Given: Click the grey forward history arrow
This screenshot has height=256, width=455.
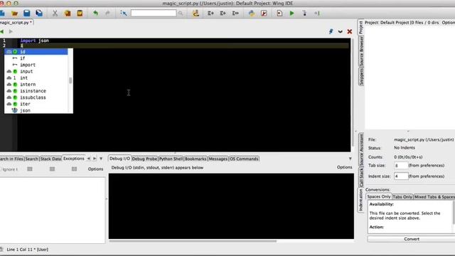Looking at the screenshot, I should 11,31.
